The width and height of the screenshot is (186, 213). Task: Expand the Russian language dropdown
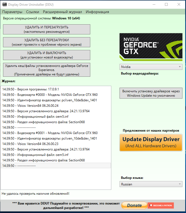tap(151, 184)
